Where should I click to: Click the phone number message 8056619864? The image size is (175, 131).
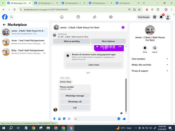point(65,82)
